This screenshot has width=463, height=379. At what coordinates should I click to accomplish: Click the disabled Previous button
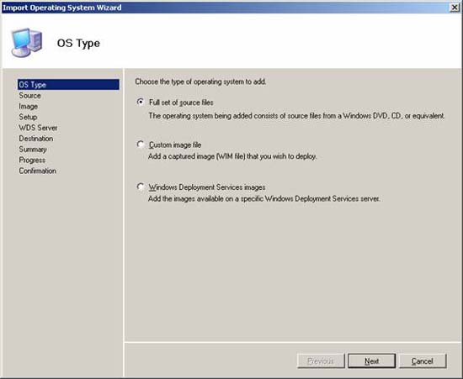coord(321,361)
